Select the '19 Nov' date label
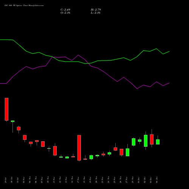This screenshot has width=189, height=189. [x=90, y=180]
